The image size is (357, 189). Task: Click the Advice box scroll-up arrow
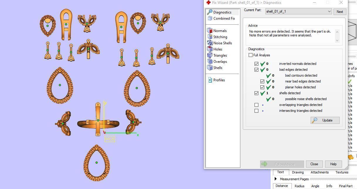point(337,32)
